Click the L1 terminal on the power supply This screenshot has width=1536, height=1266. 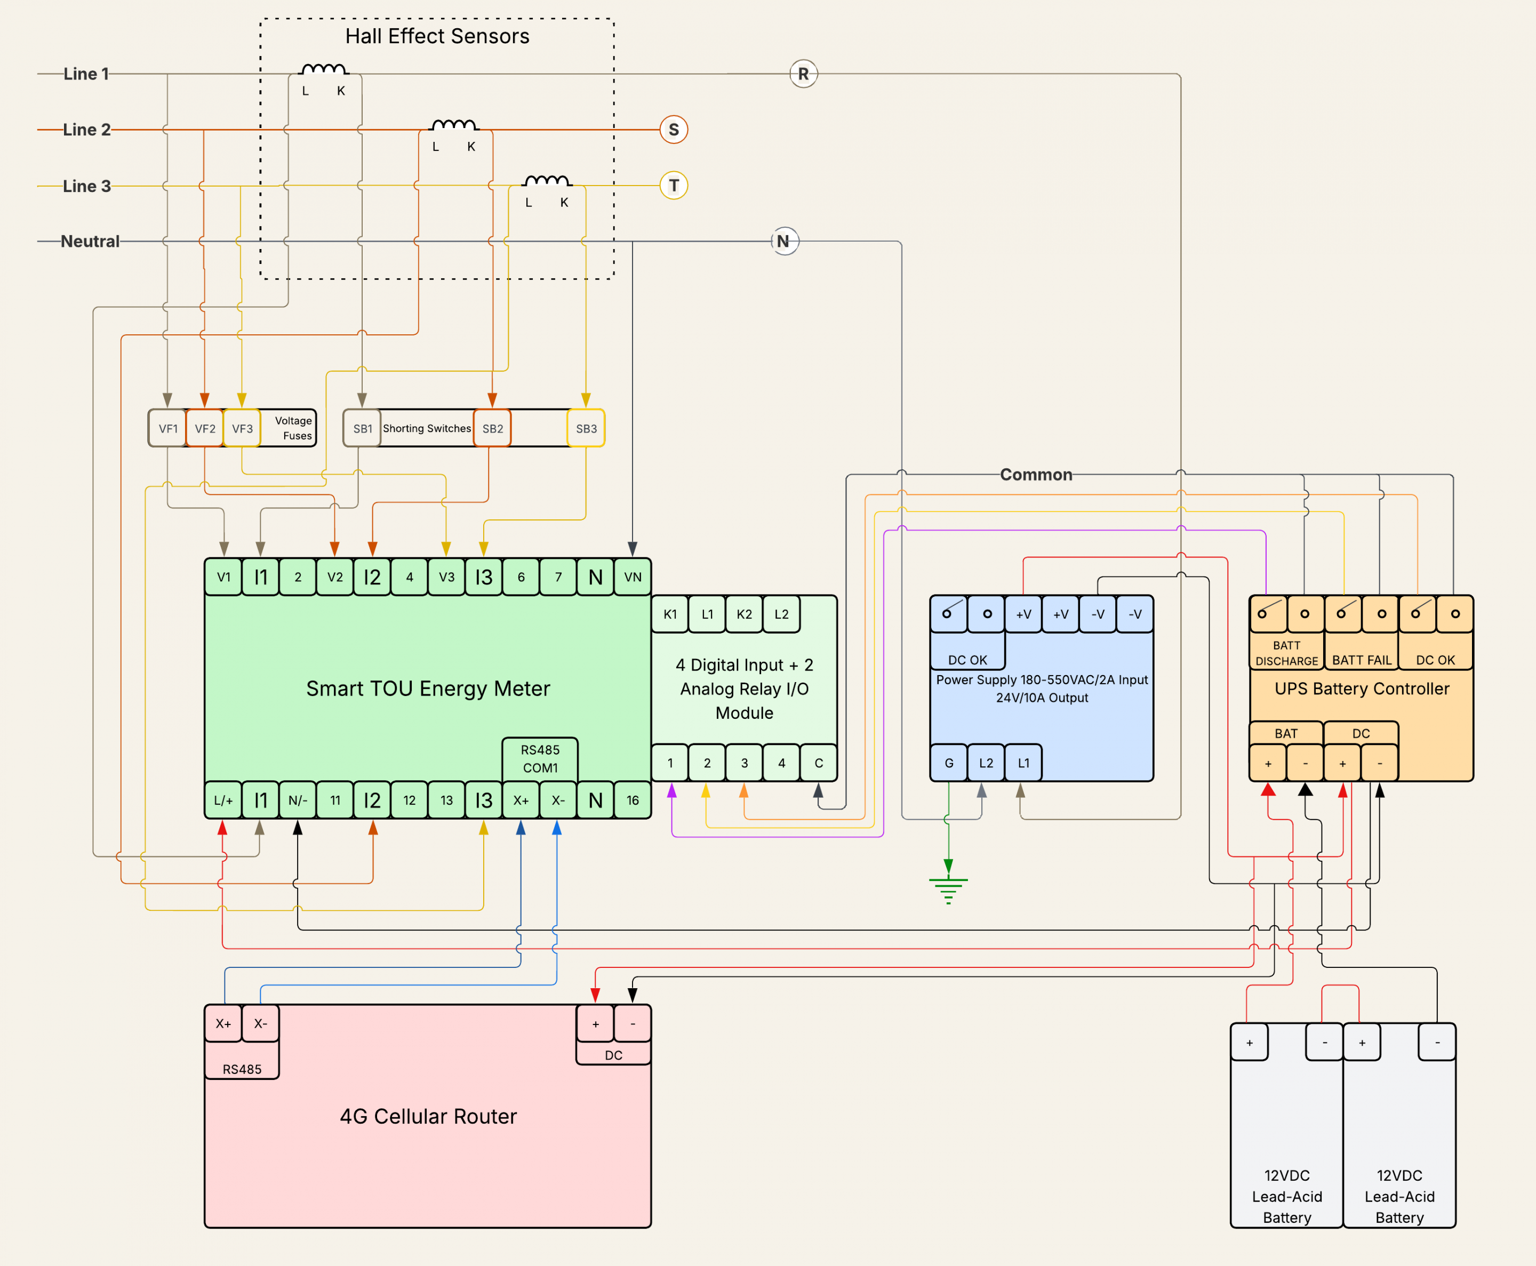click(1023, 763)
